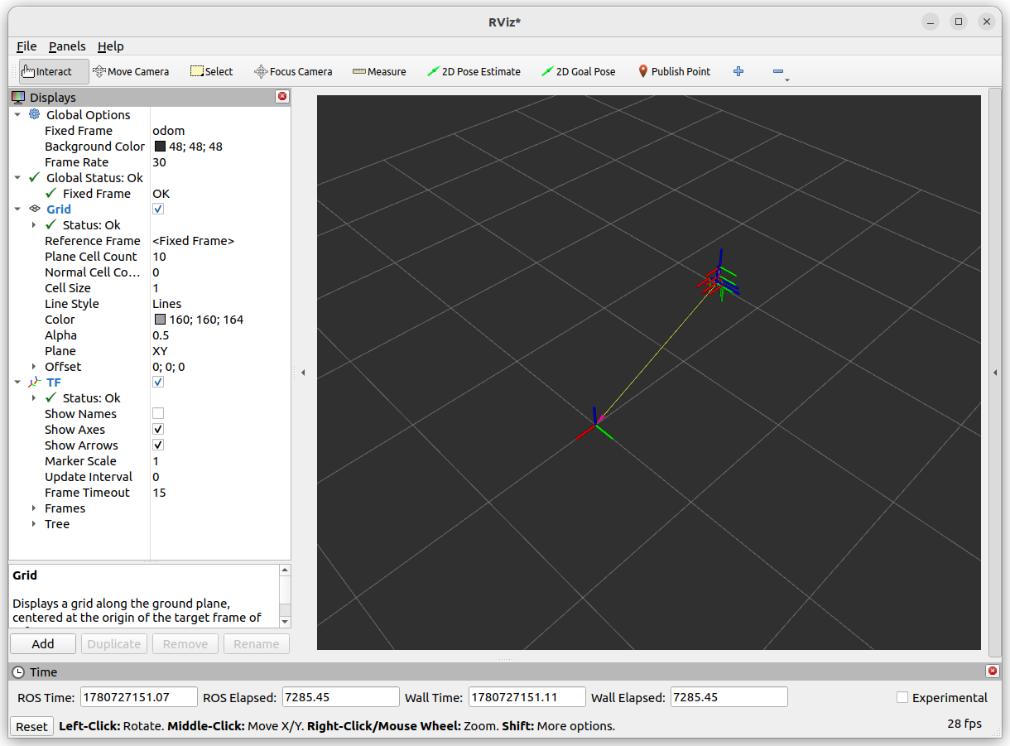1010x746 pixels.
Task: Expand the Grid Status row
Action: pyautogui.click(x=34, y=225)
